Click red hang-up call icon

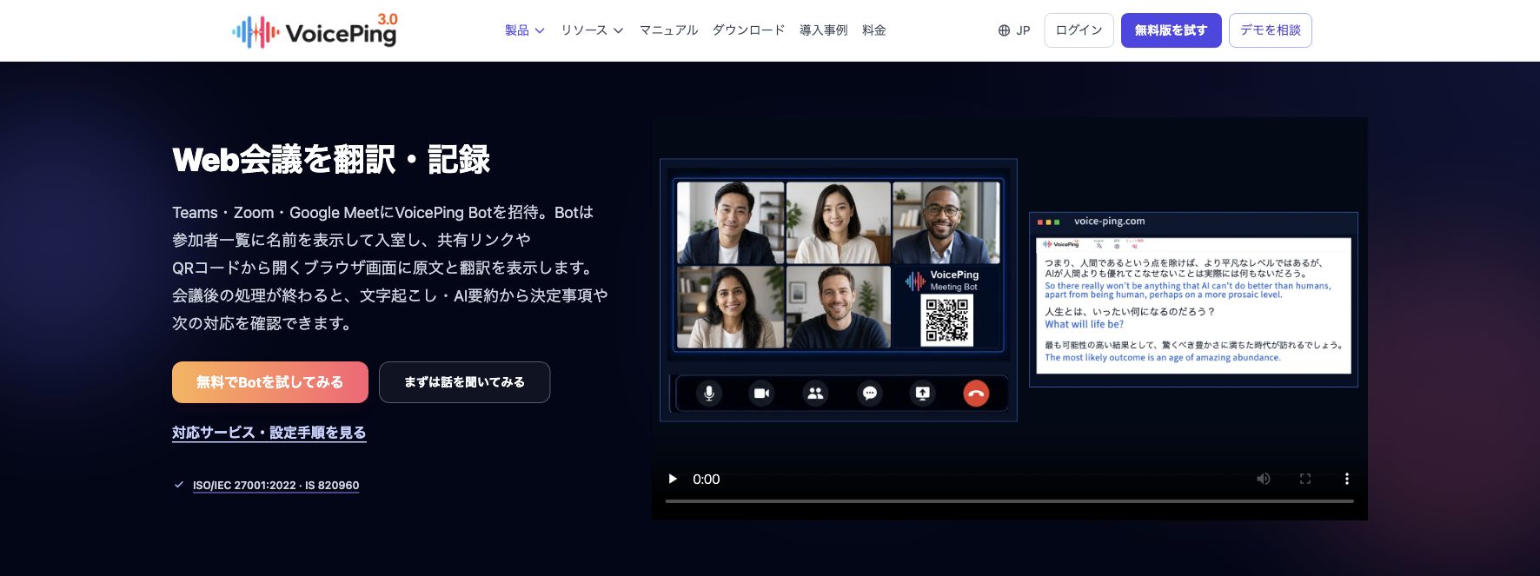976,394
